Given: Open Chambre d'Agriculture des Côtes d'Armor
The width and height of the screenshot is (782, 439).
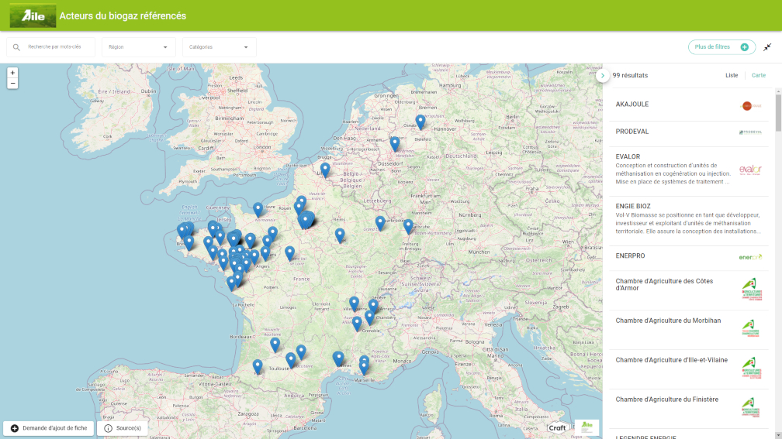Looking at the screenshot, I should tap(688, 290).
